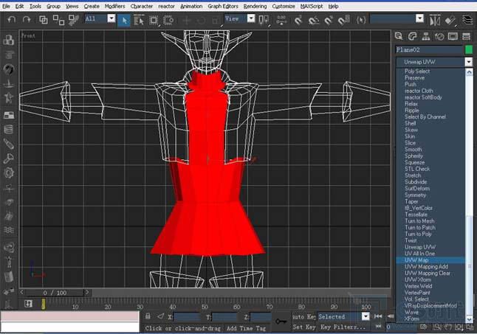Open the Character menu
This screenshot has width=477, height=334.
point(142,6)
